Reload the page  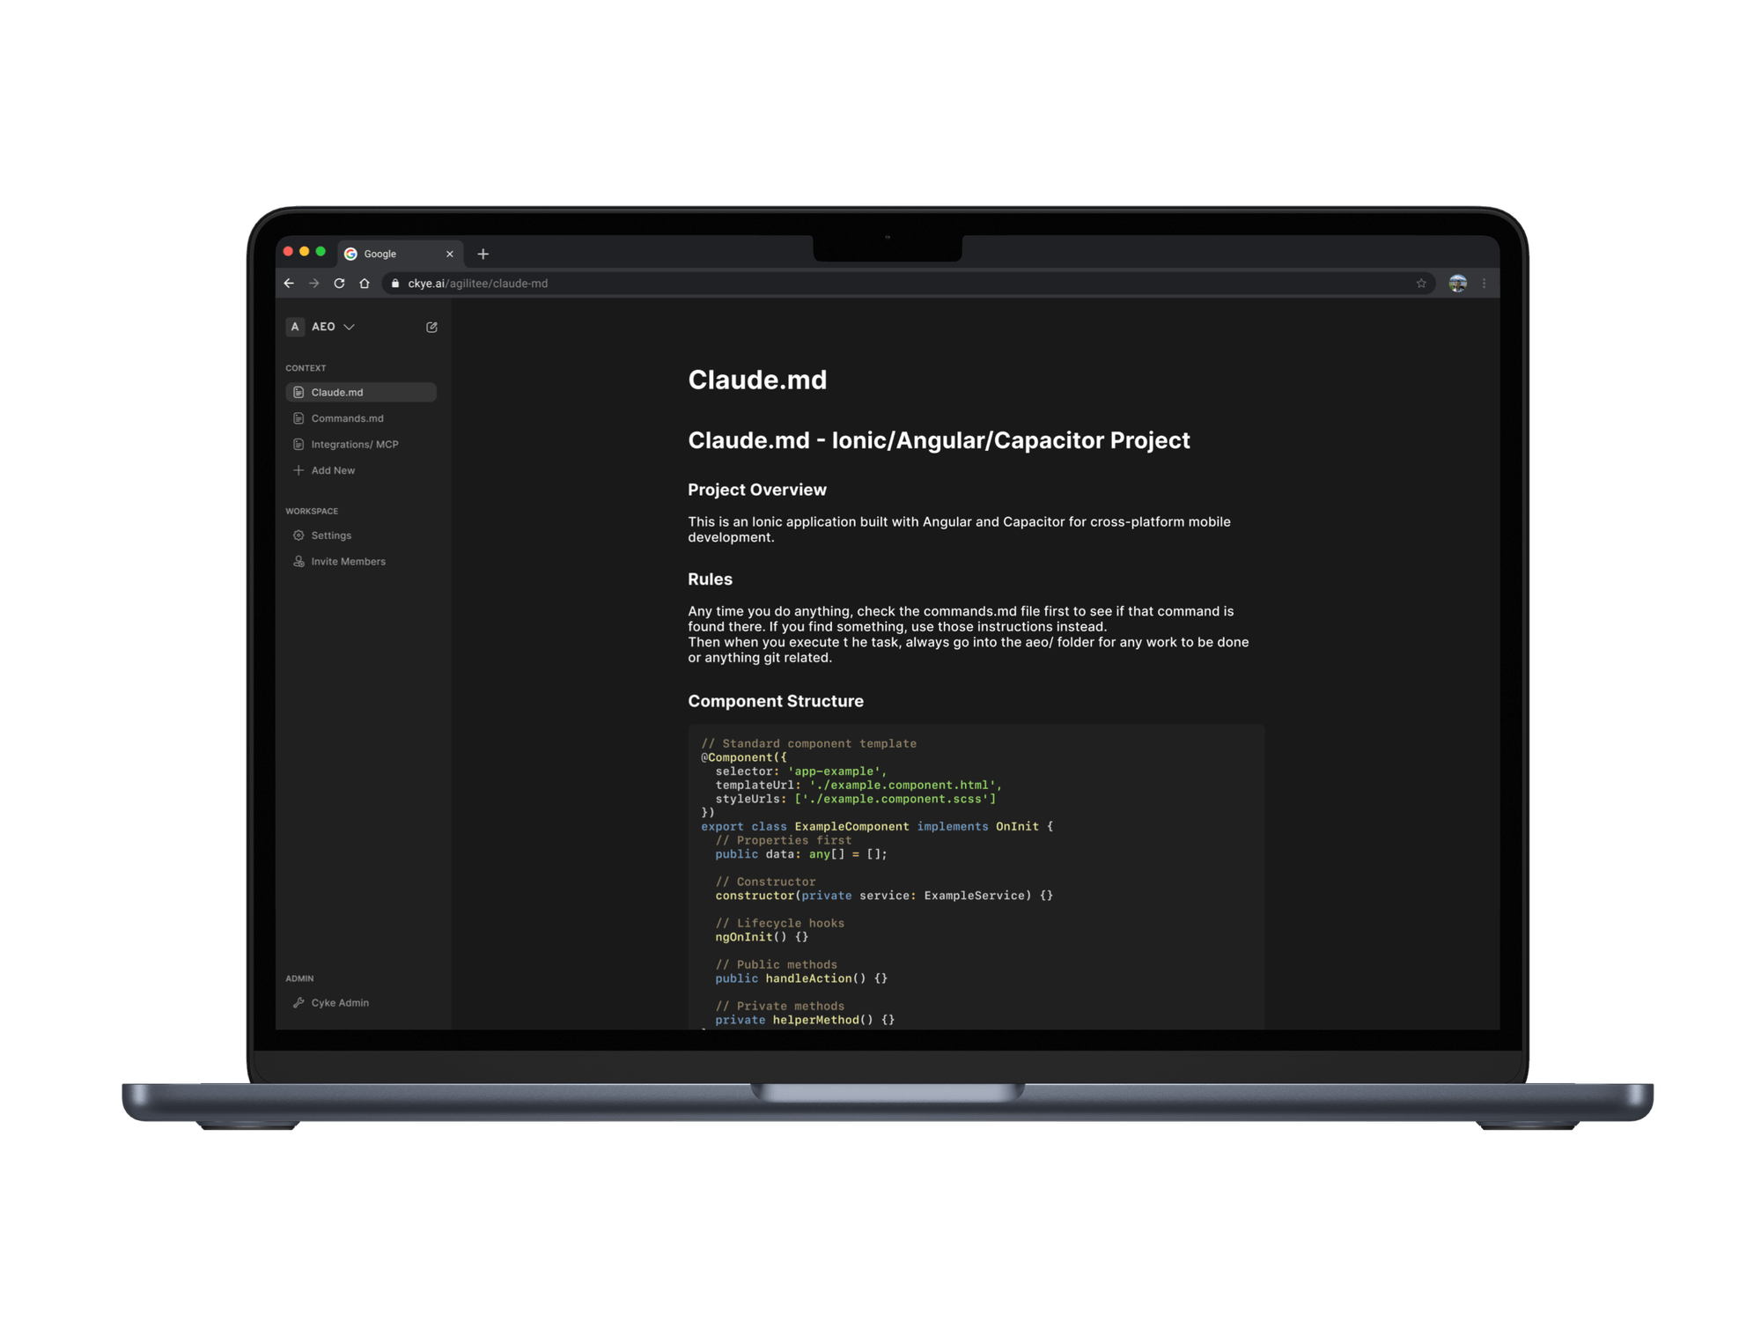(x=339, y=284)
